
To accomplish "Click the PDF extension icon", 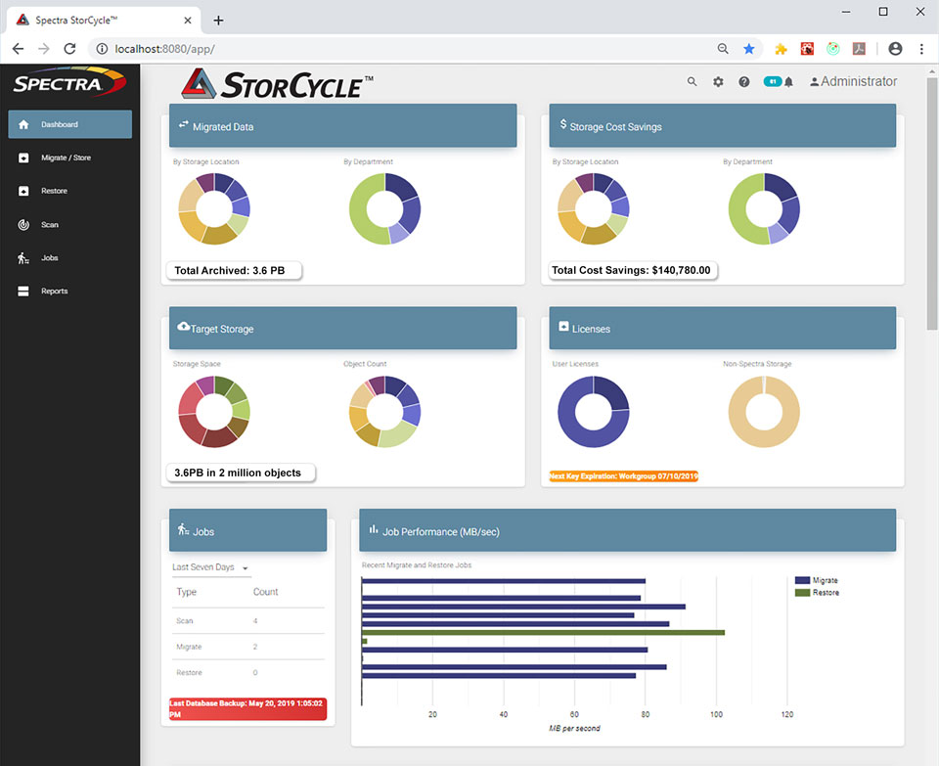I will [859, 49].
